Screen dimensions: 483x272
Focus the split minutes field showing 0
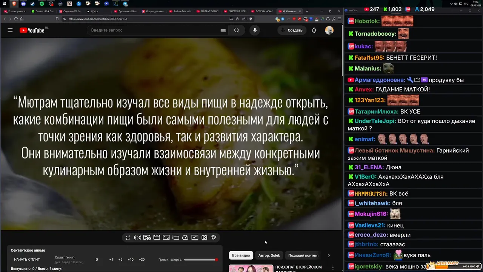point(97,260)
